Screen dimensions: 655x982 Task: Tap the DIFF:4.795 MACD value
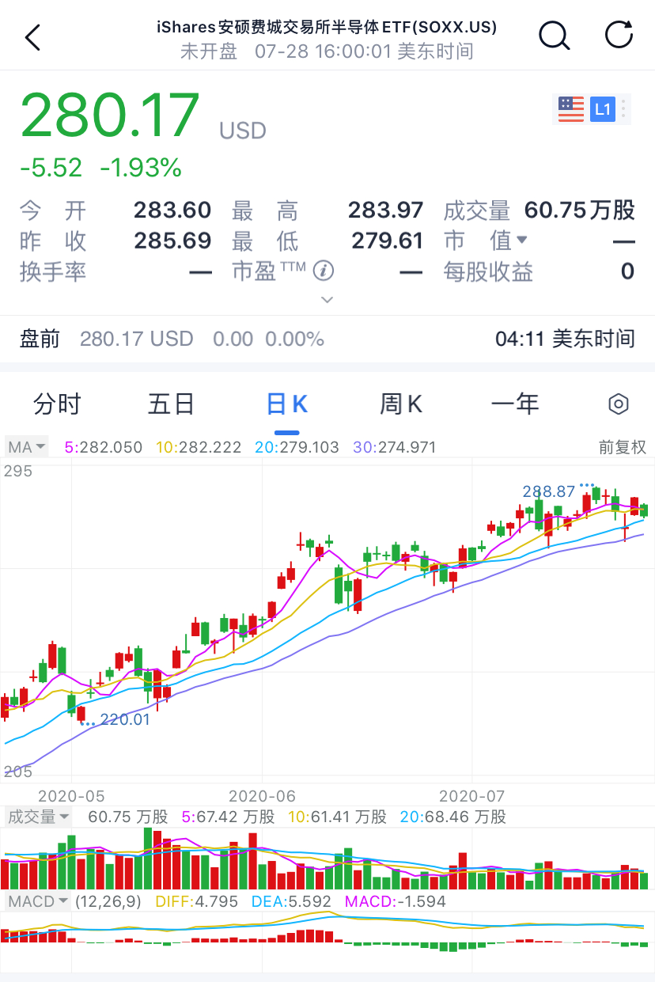tap(197, 901)
